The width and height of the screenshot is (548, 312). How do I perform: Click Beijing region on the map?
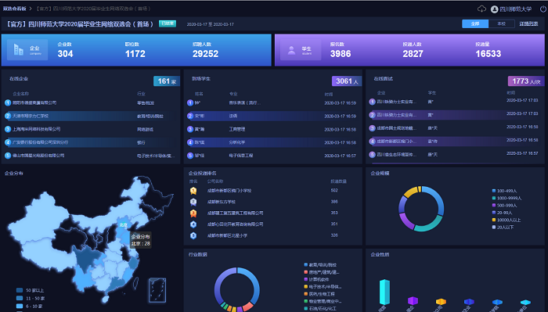click(x=123, y=224)
